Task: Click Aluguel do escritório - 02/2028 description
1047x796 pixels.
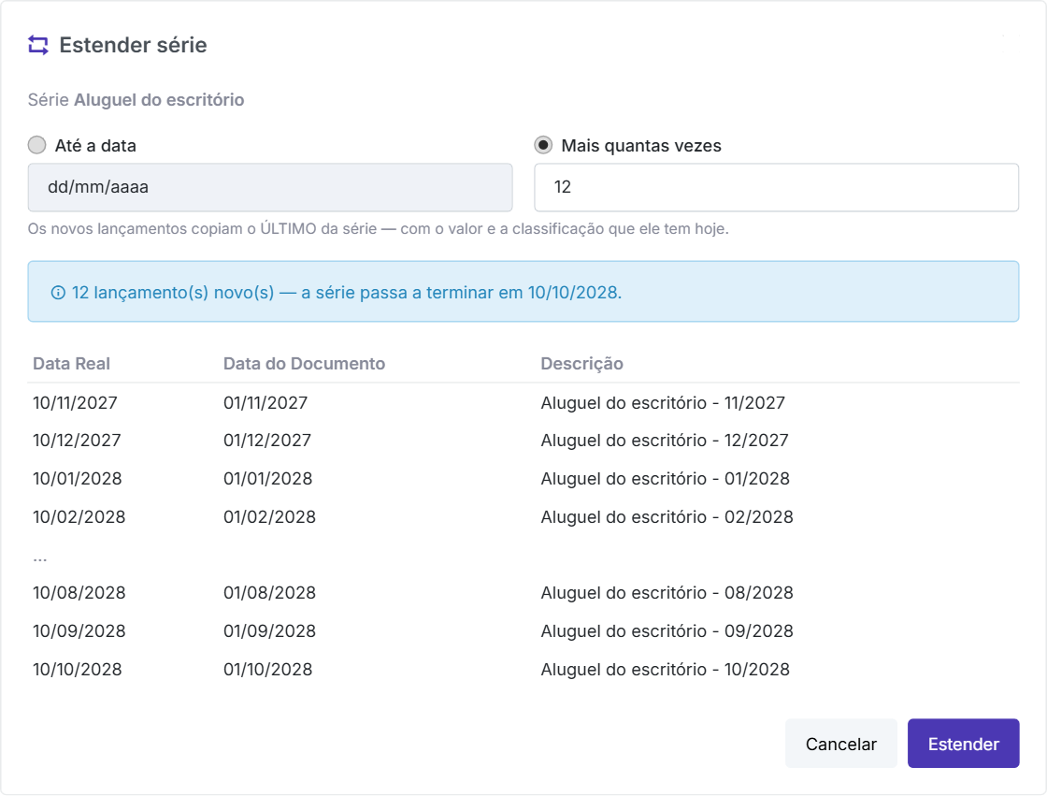Action: pos(667,516)
